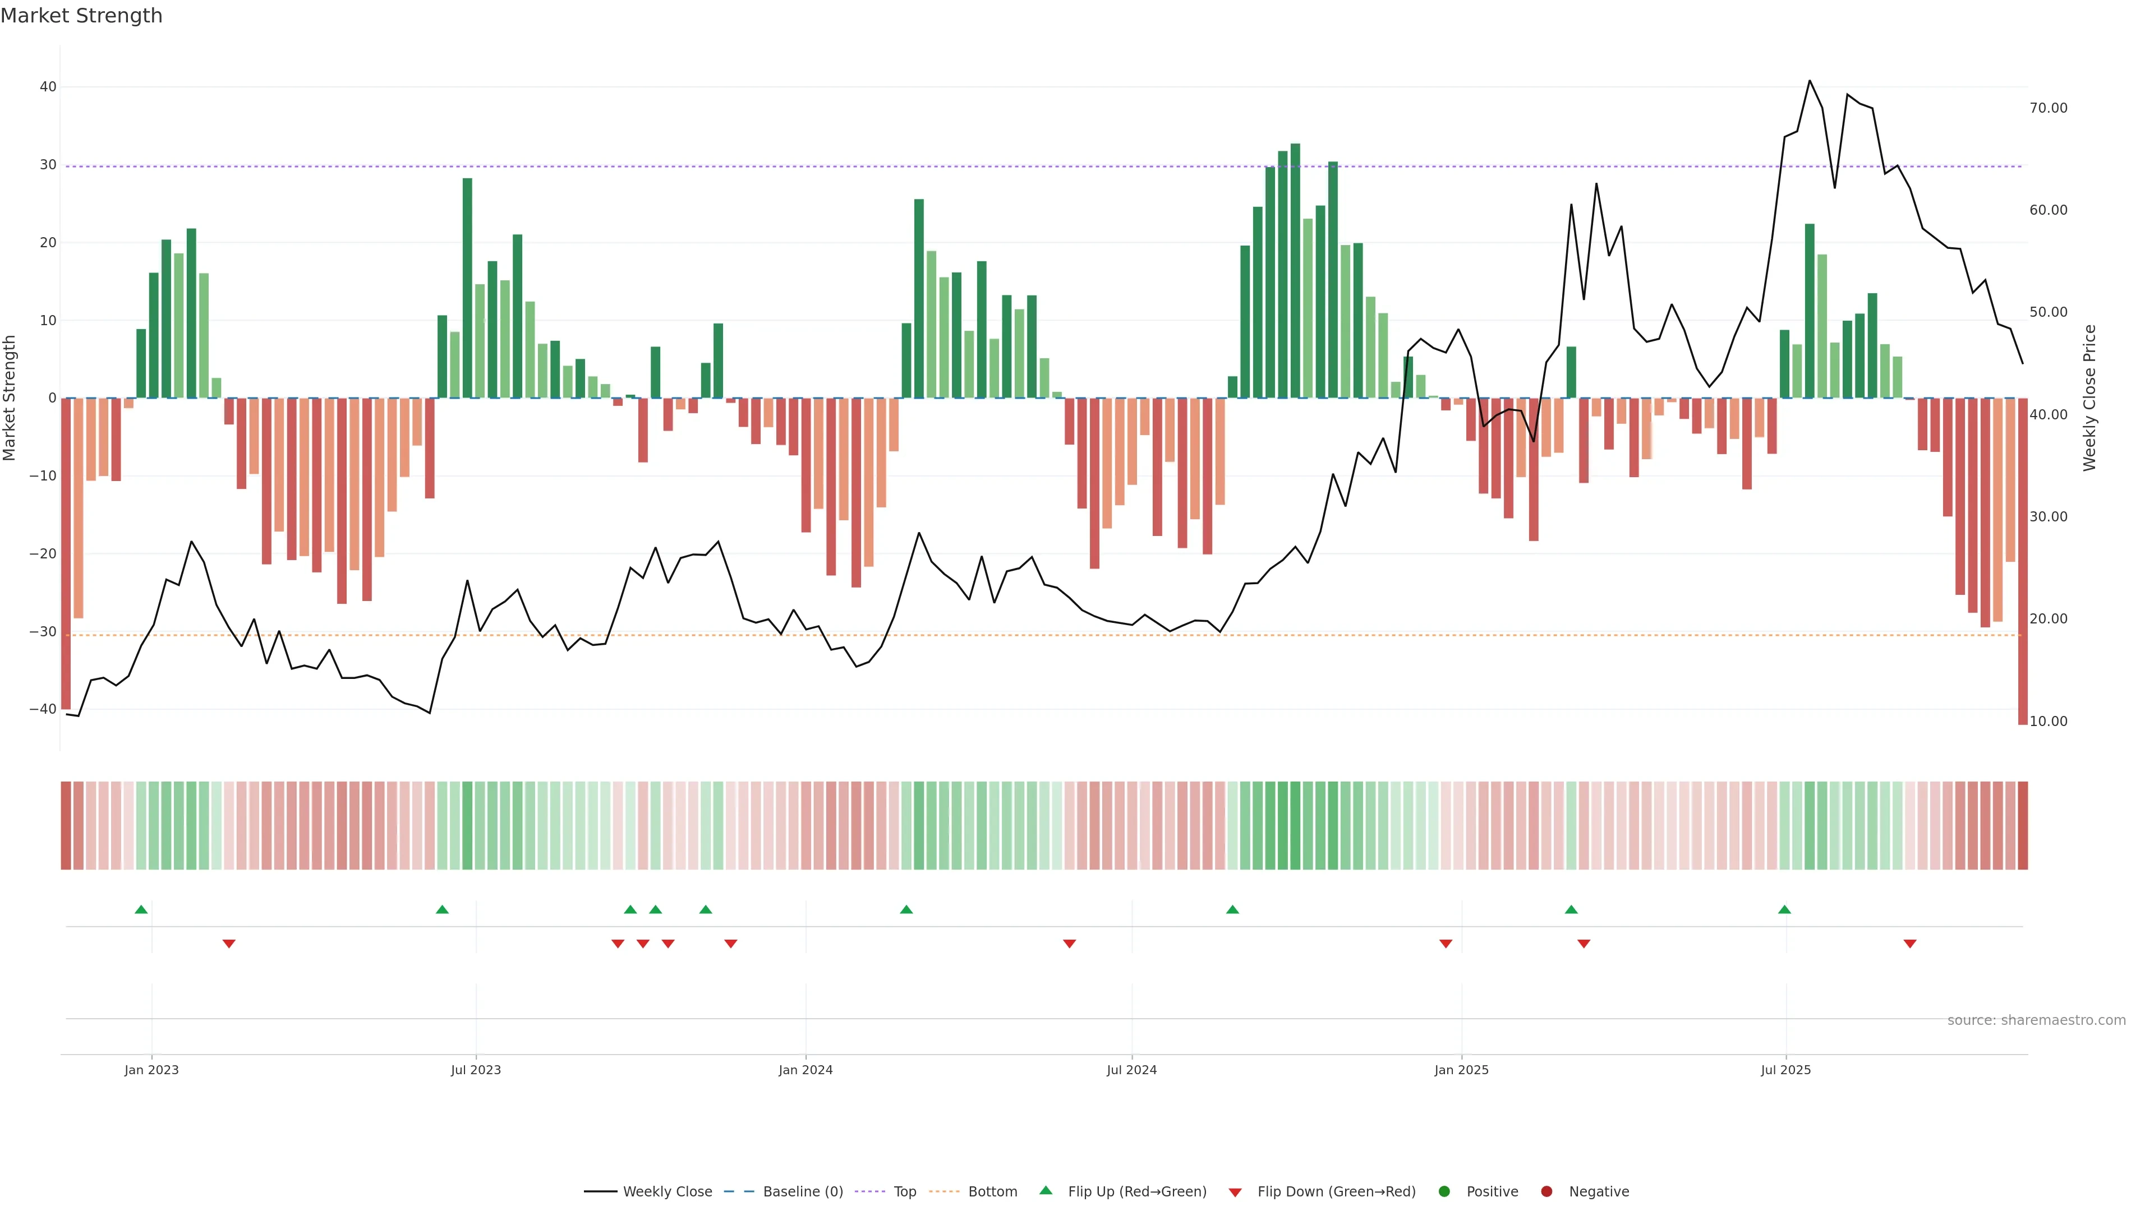Click the darkest red heatmap cell at far right

(2023, 826)
